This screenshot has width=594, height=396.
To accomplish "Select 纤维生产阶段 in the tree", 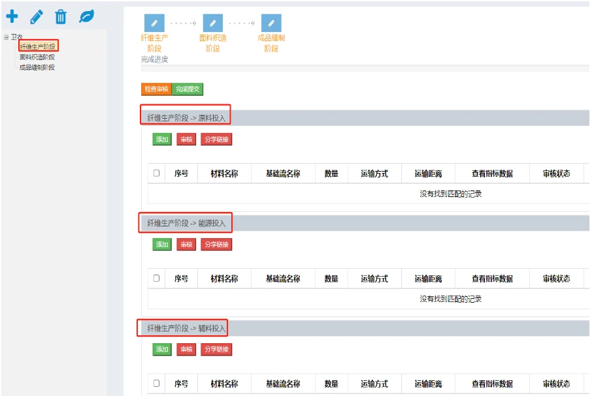I will click(37, 46).
